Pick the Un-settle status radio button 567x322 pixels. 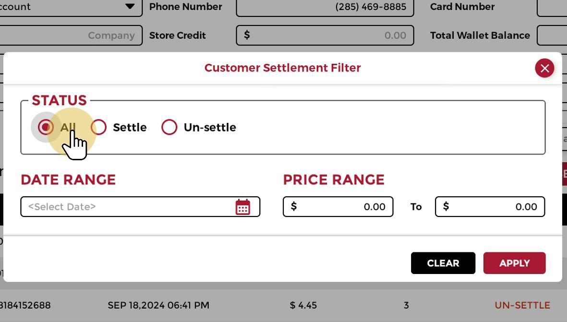169,127
